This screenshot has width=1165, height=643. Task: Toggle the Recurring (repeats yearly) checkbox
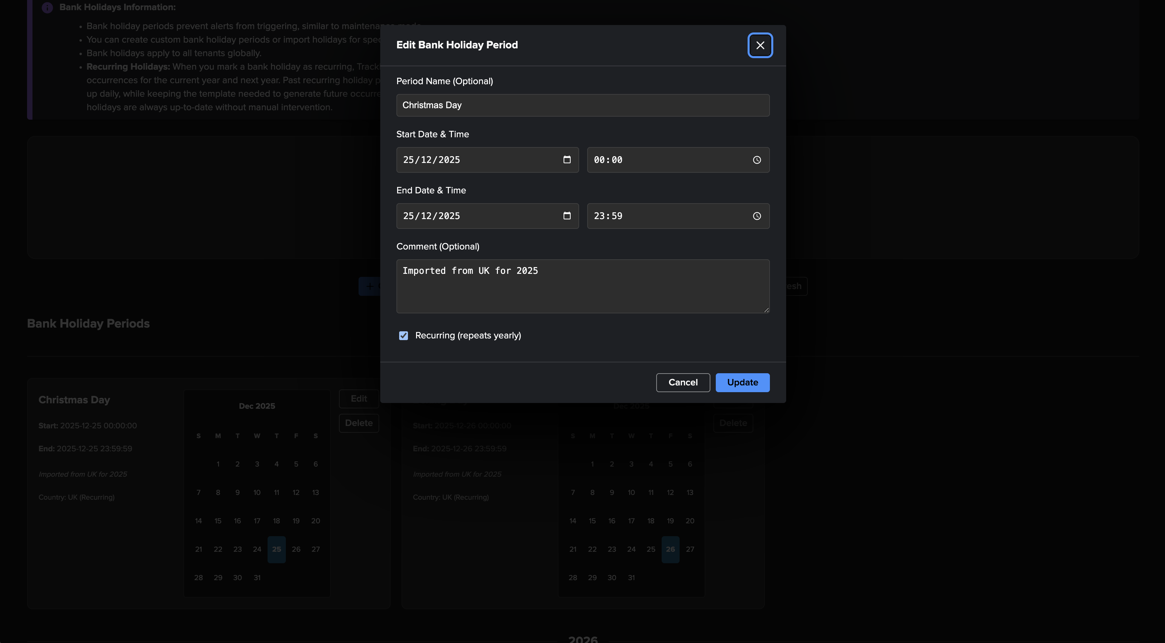click(x=404, y=335)
